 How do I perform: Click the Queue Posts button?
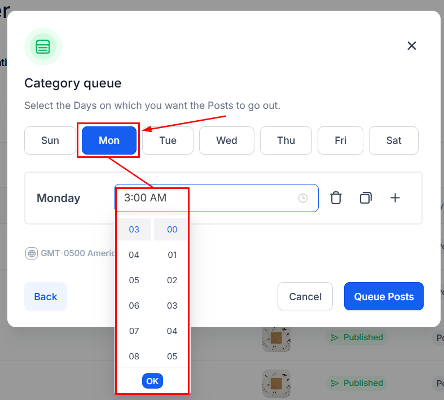(x=384, y=296)
